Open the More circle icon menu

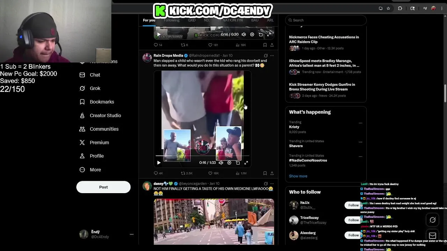82,170
